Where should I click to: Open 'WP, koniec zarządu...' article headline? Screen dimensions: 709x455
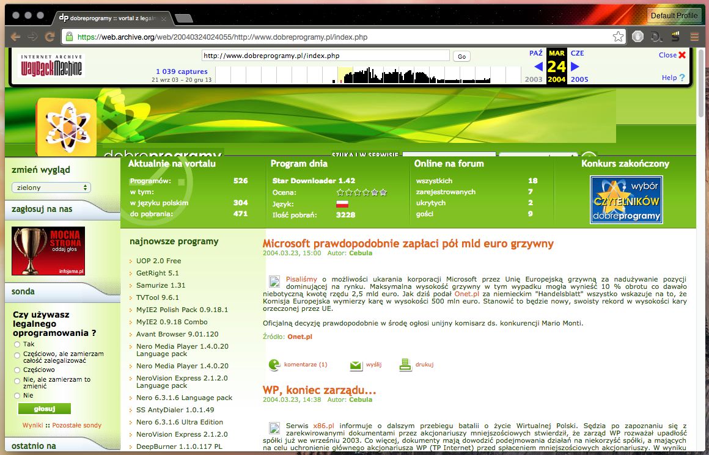[x=319, y=390]
